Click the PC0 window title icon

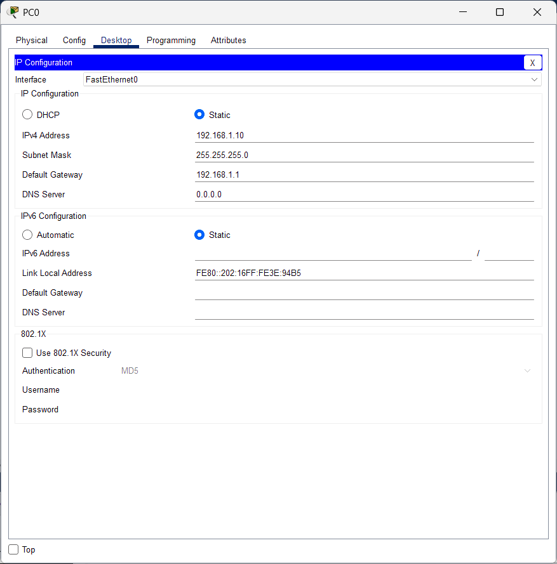(13, 12)
